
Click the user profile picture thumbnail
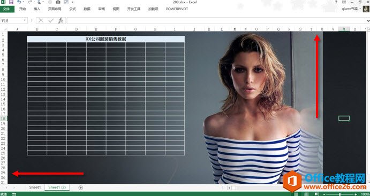pos(366,9)
